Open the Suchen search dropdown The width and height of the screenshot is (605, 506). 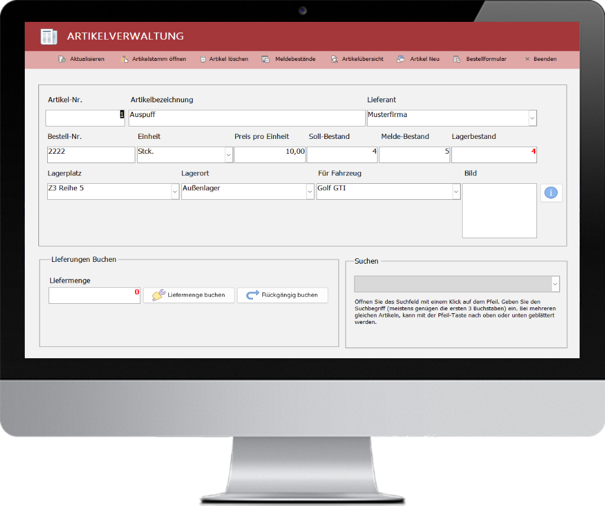coord(555,284)
